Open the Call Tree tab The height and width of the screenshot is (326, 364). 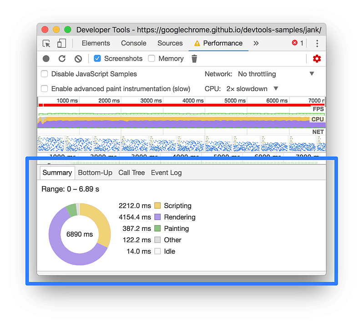pyautogui.click(x=131, y=173)
